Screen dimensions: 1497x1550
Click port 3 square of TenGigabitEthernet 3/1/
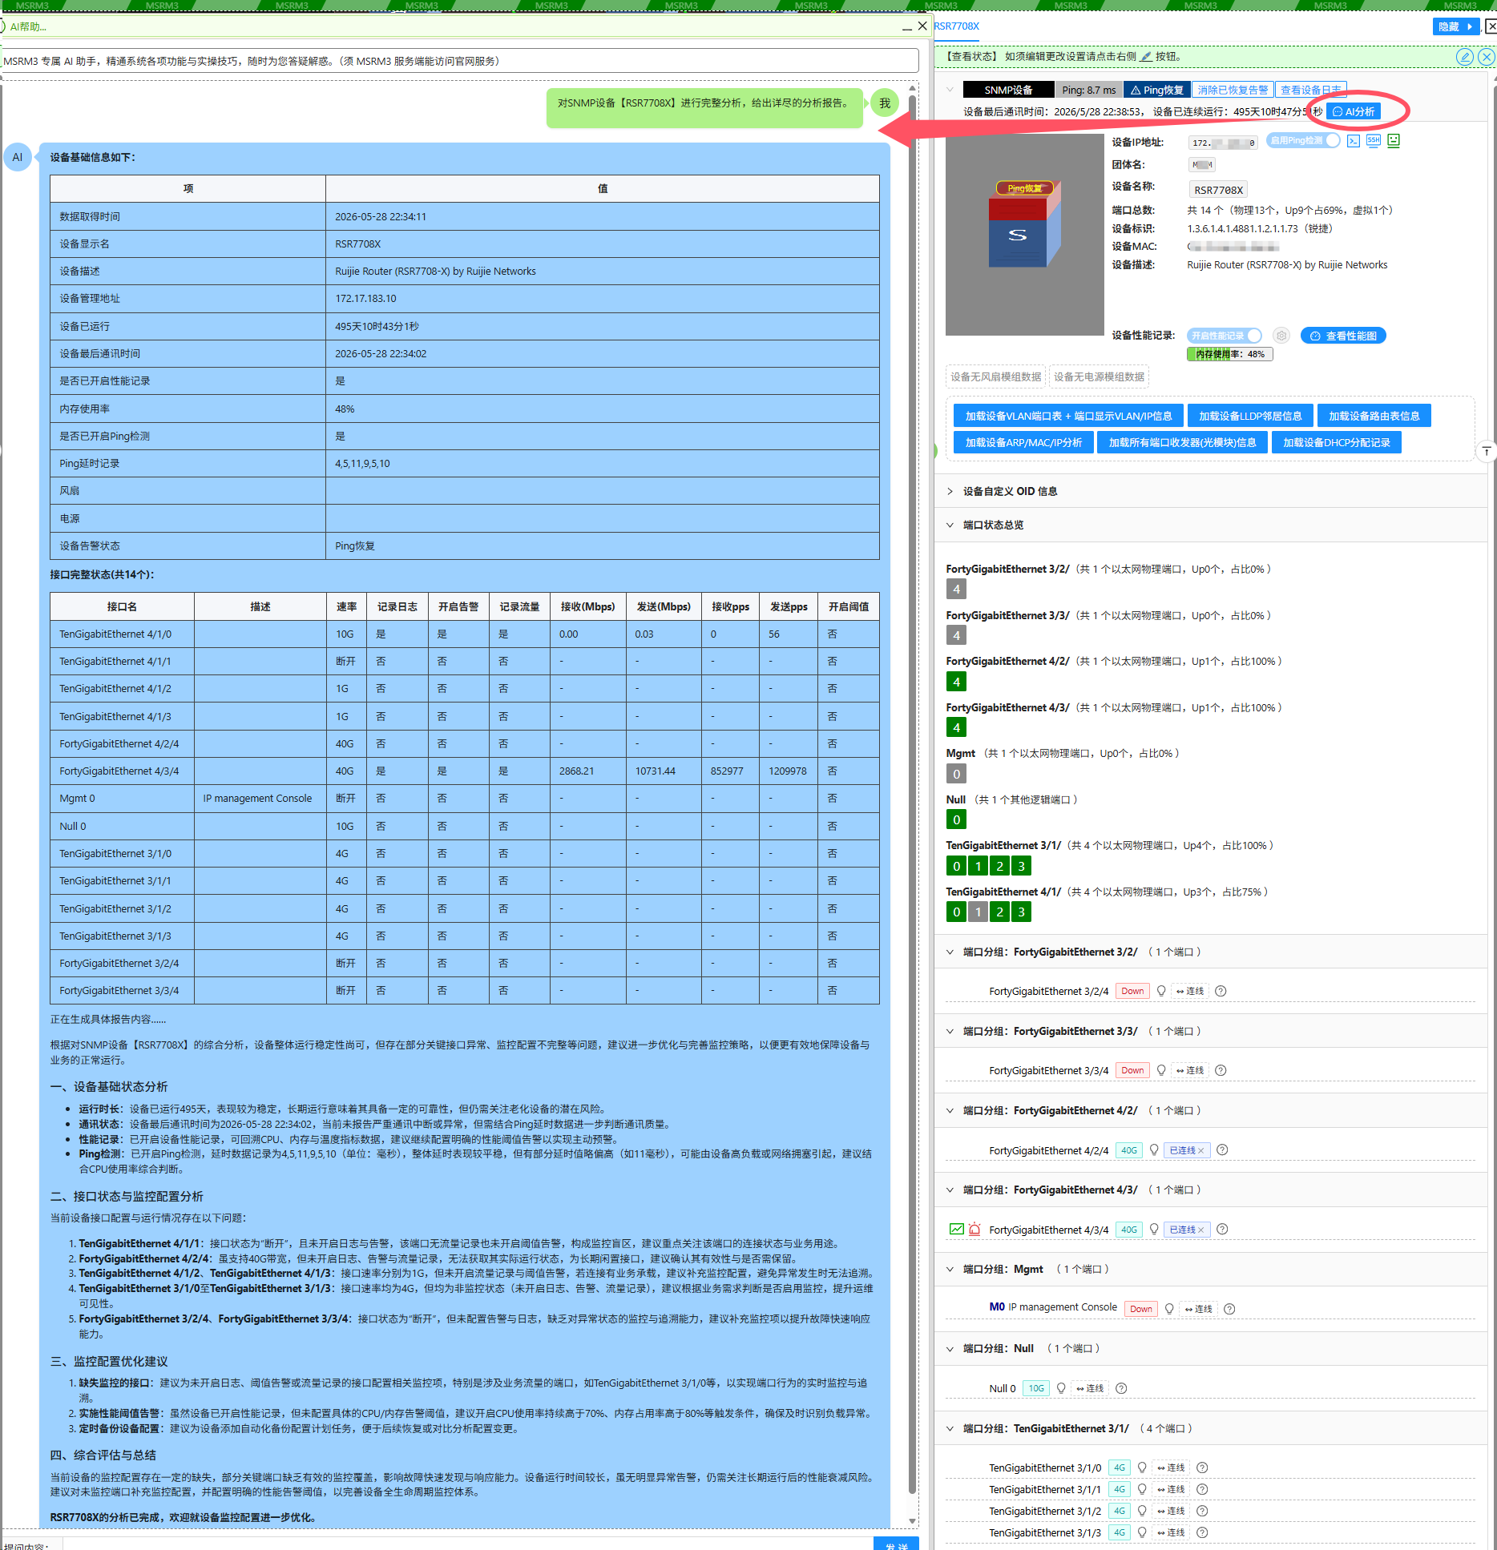point(1021,866)
